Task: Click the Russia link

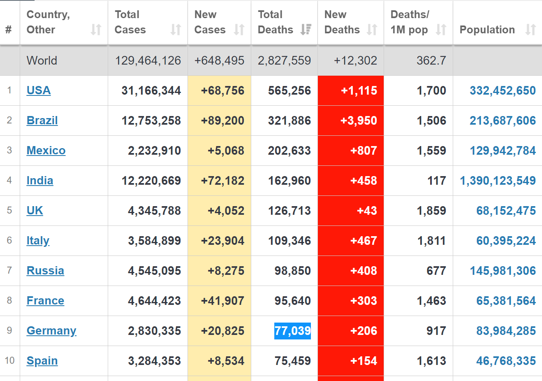Action: (x=45, y=271)
